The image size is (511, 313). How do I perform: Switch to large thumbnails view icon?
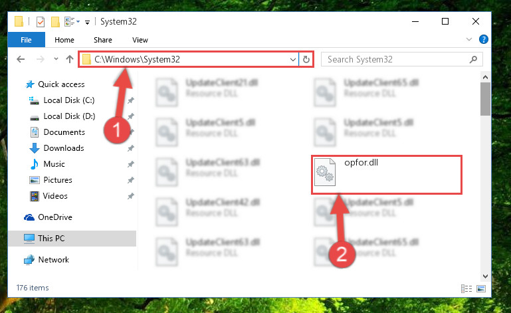(x=481, y=288)
